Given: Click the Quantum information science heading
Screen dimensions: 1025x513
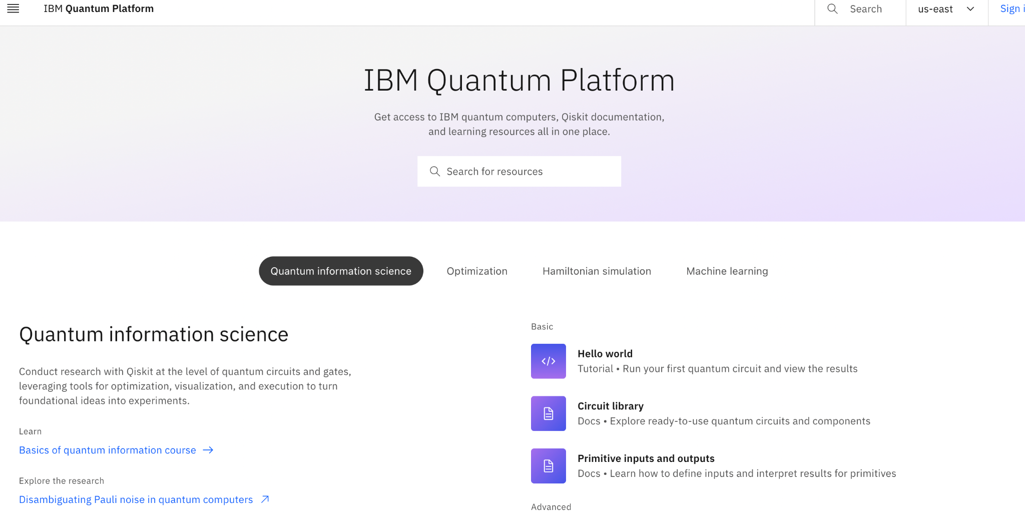Looking at the screenshot, I should [154, 334].
